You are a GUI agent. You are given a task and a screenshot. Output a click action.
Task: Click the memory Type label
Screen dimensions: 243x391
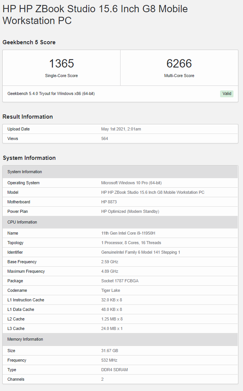(12, 370)
